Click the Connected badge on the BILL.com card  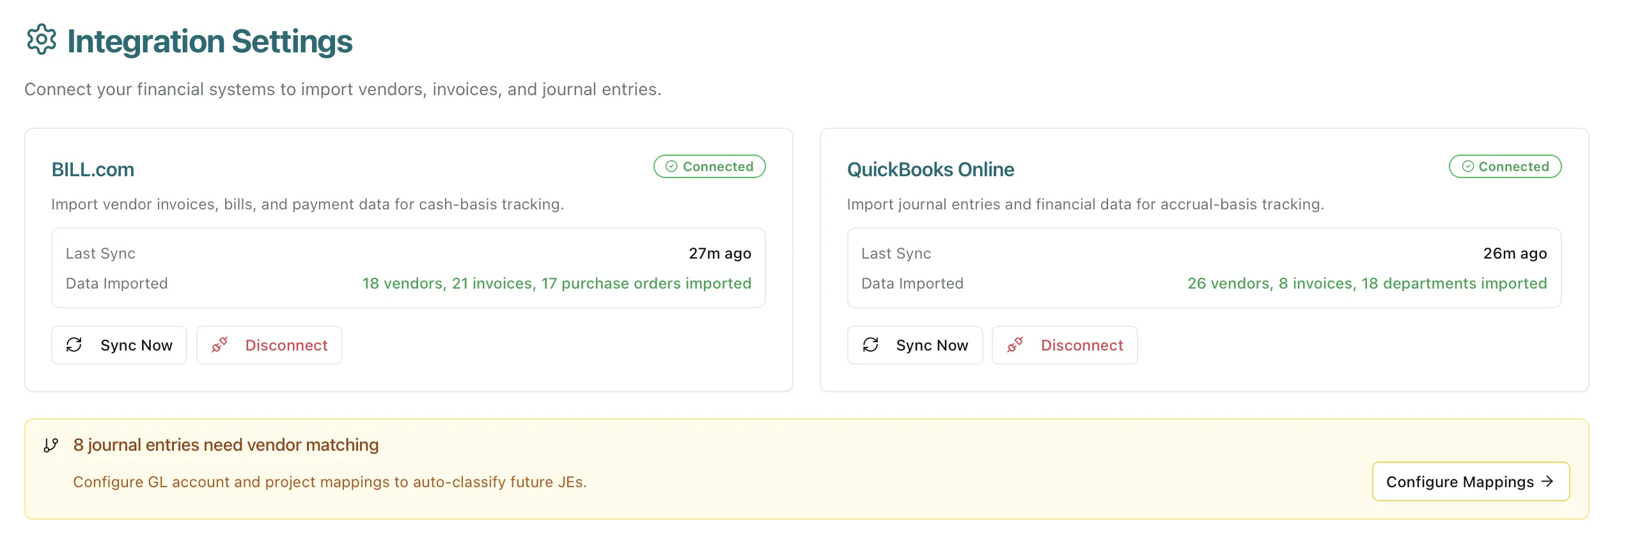coord(709,166)
